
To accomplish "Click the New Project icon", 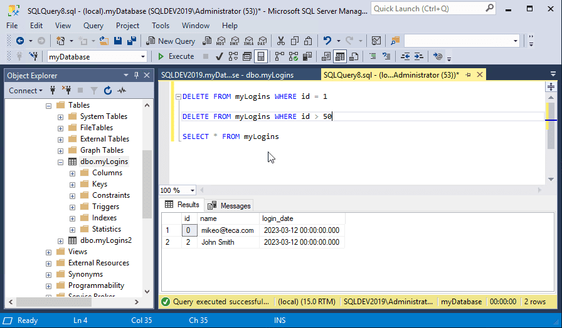I will coord(61,41).
